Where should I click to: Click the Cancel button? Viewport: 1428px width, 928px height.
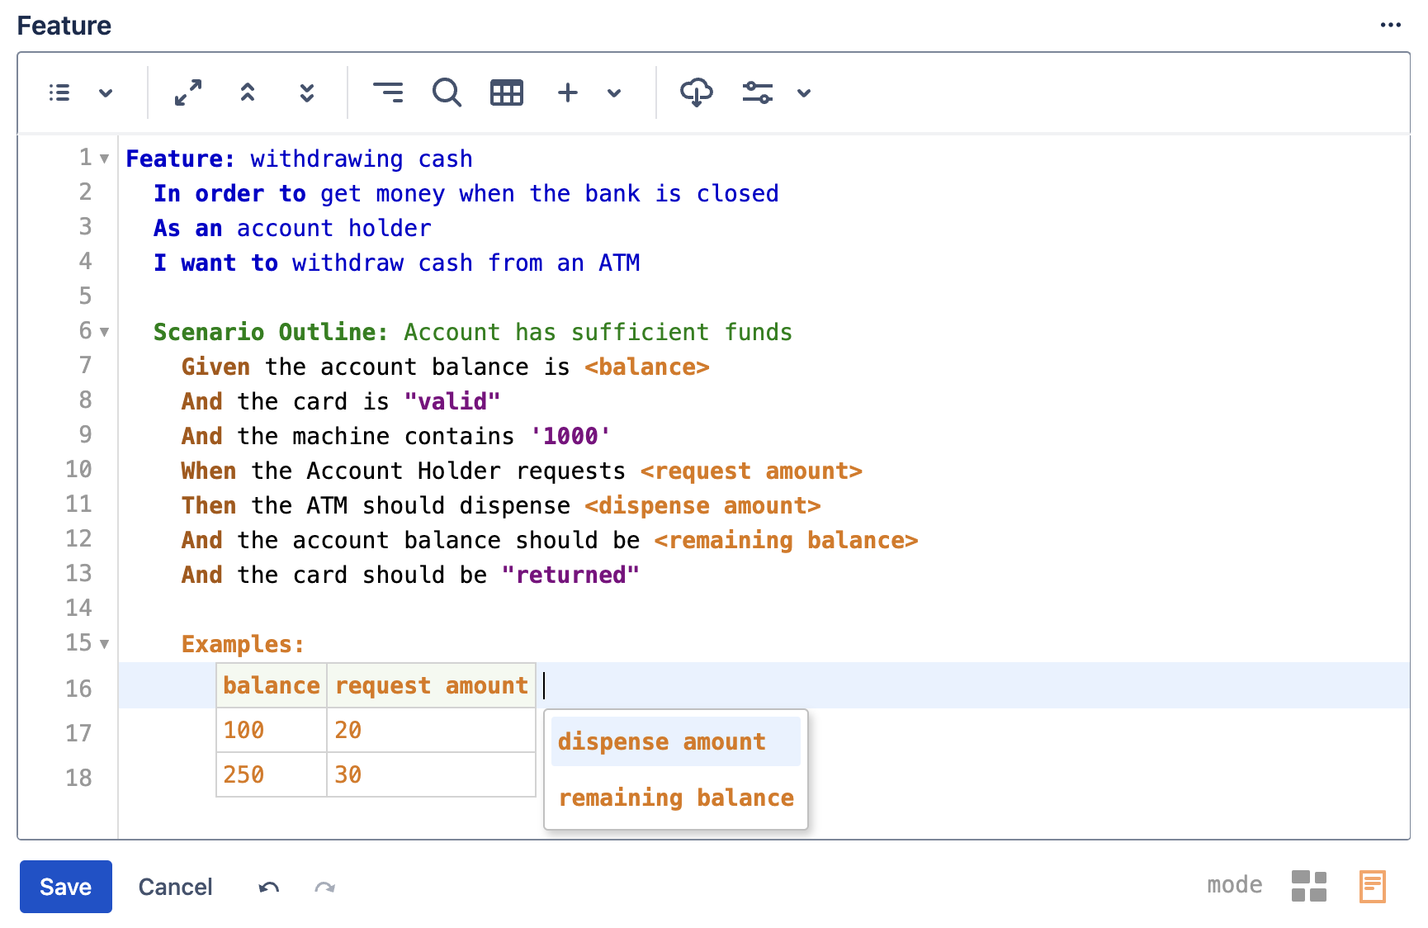pyautogui.click(x=175, y=887)
